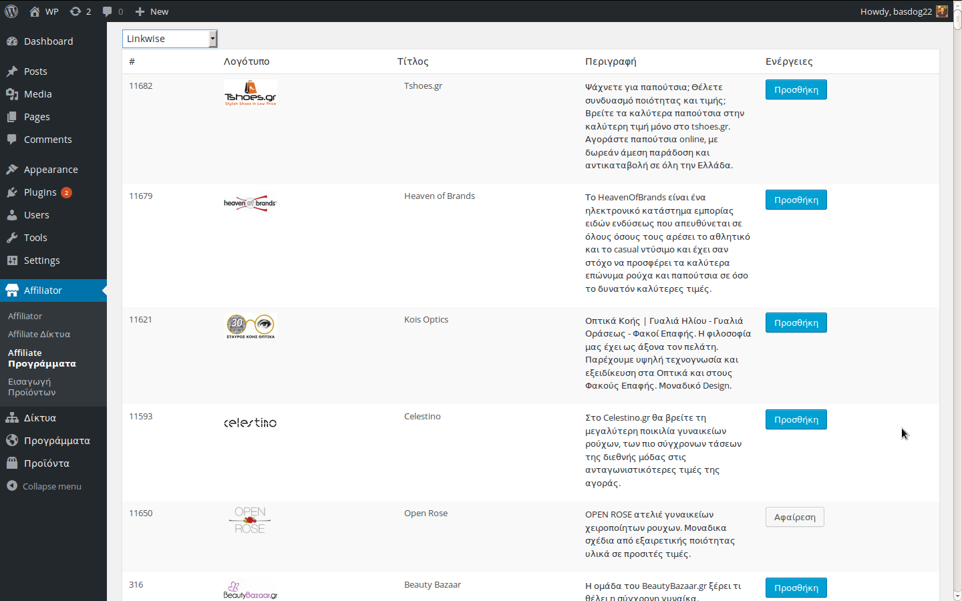Open the Tshoes.gr logo image
This screenshot has width=962, height=601.
pos(251,93)
